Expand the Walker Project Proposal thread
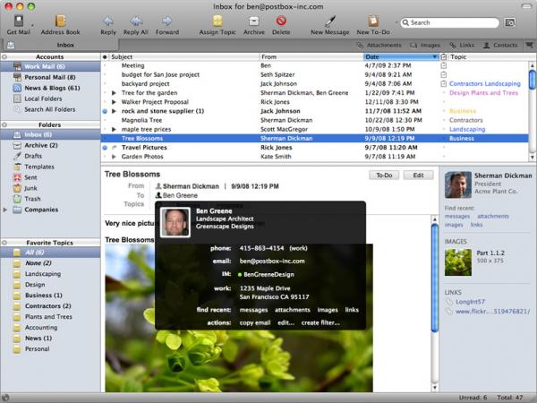537x403 pixels. [114, 102]
